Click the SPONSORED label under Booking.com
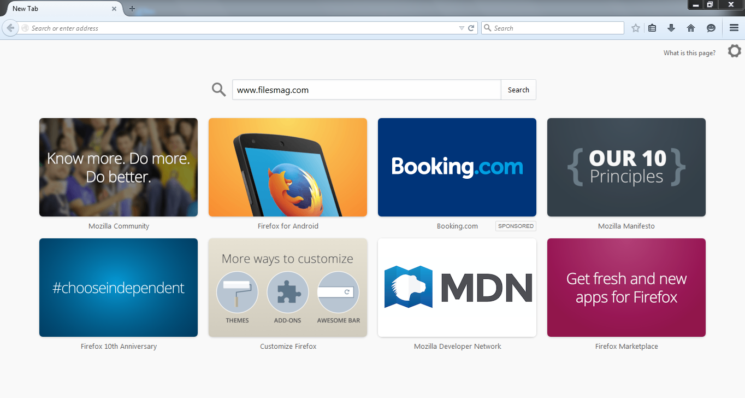The image size is (745, 398). [x=516, y=226]
